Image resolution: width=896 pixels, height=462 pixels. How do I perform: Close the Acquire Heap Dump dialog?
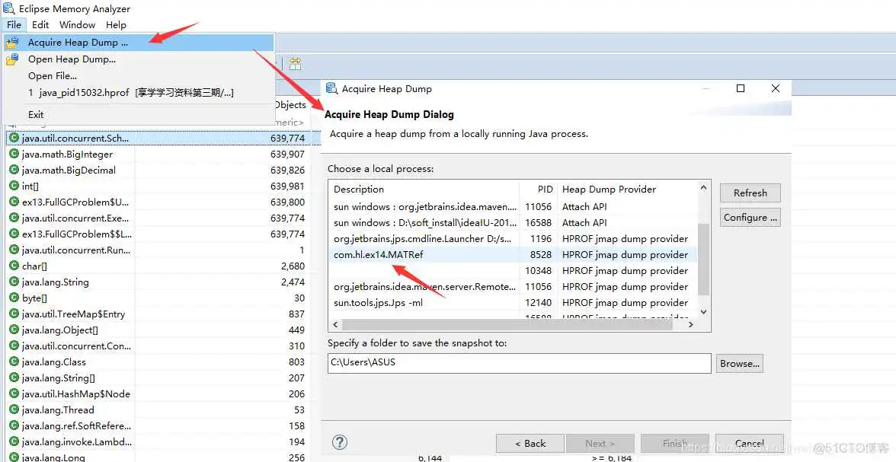pyautogui.click(x=776, y=88)
